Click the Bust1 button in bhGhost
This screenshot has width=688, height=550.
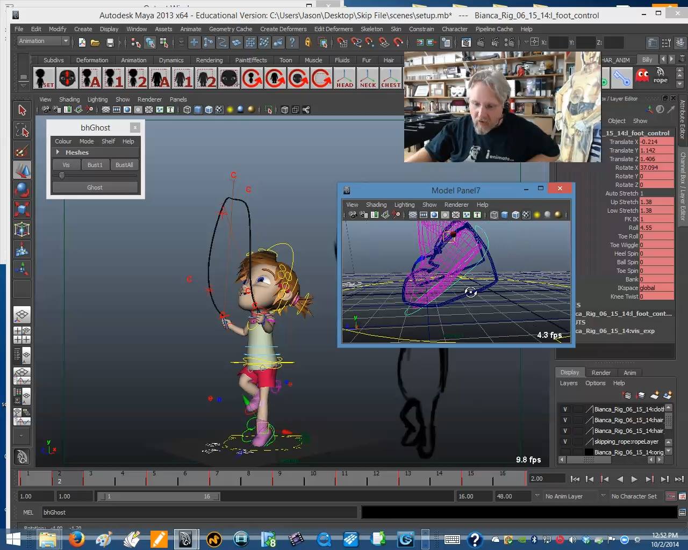(95, 165)
